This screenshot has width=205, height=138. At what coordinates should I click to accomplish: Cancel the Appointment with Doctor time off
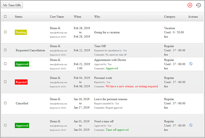click(191, 64)
